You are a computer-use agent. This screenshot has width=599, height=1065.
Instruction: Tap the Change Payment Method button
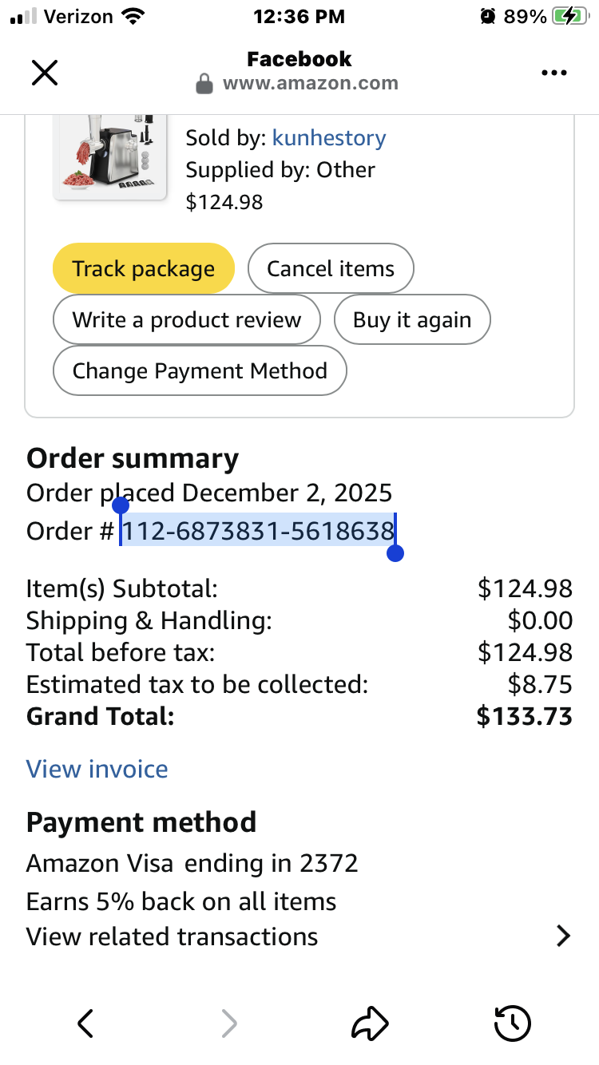(x=200, y=370)
